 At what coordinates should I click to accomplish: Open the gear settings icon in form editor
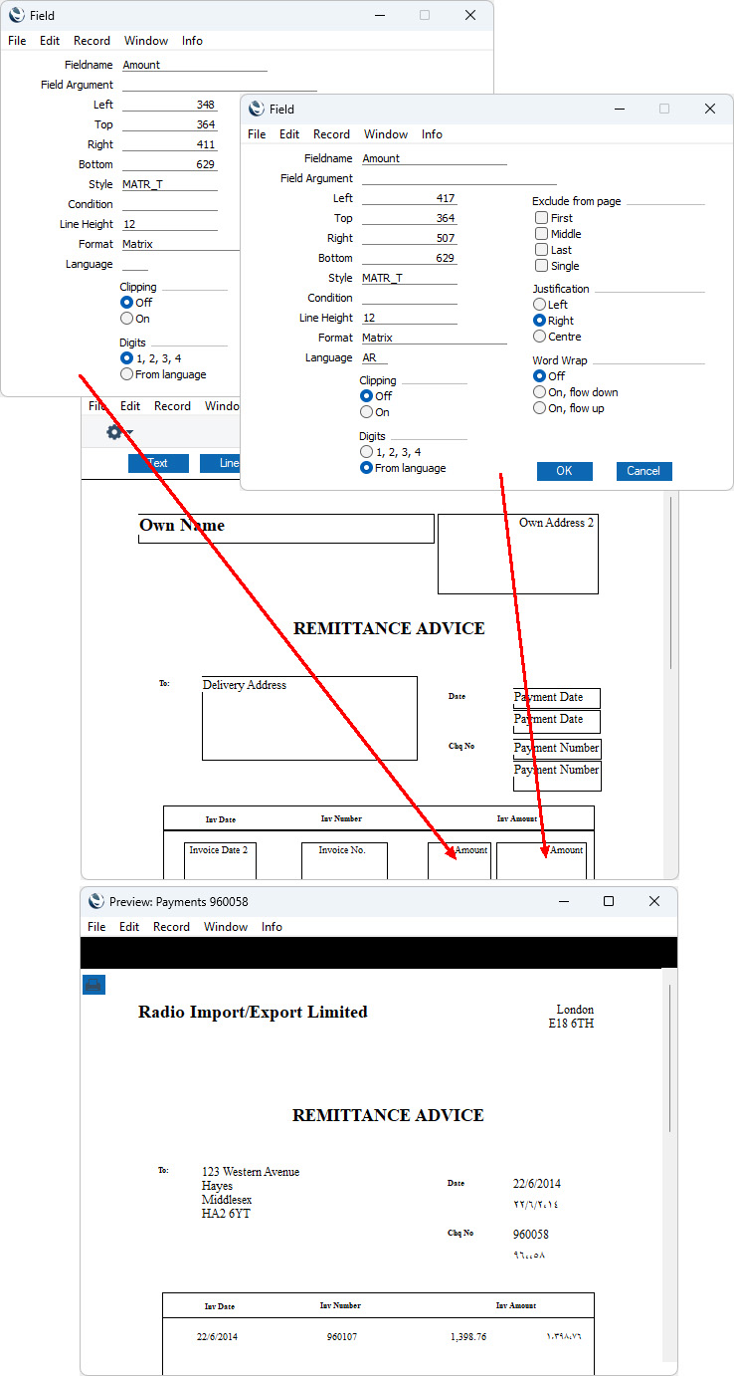tap(115, 432)
